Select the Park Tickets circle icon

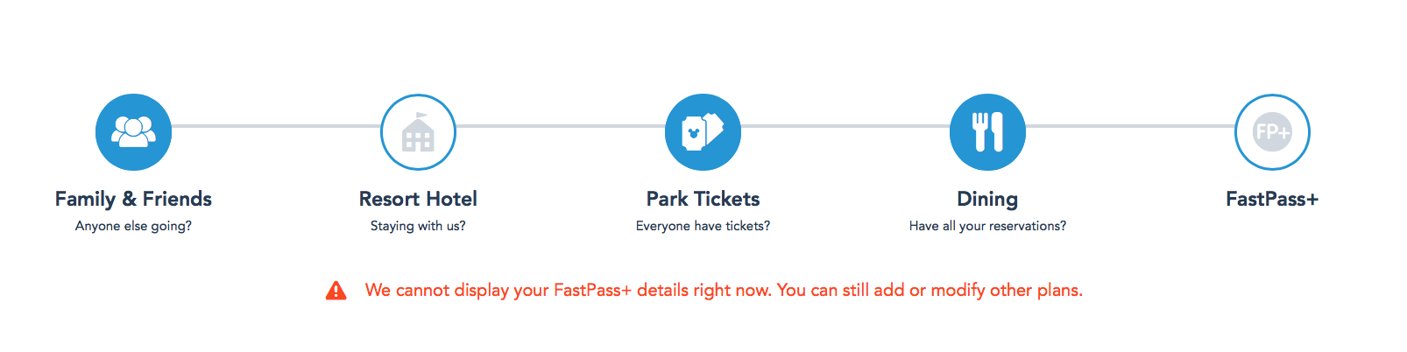[703, 132]
